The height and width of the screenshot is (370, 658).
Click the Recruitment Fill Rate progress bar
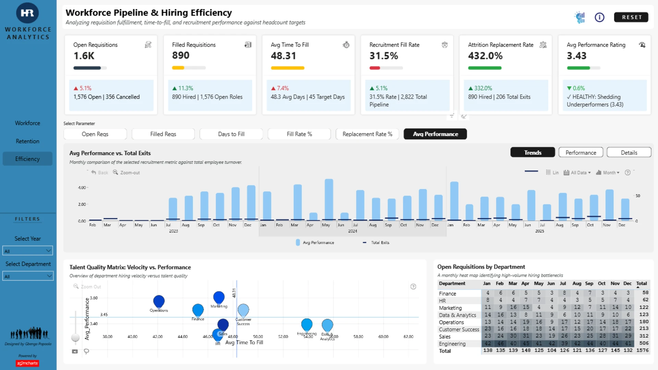click(386, 68)
